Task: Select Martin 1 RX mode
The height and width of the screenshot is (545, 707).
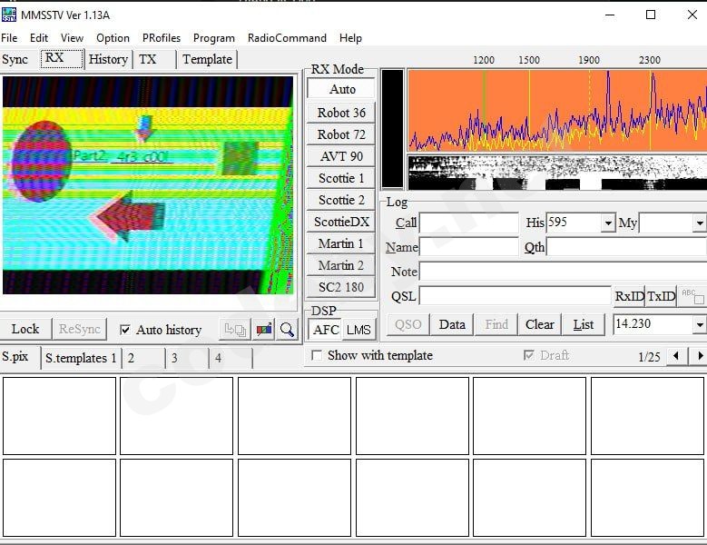Action: pos(341,243)
